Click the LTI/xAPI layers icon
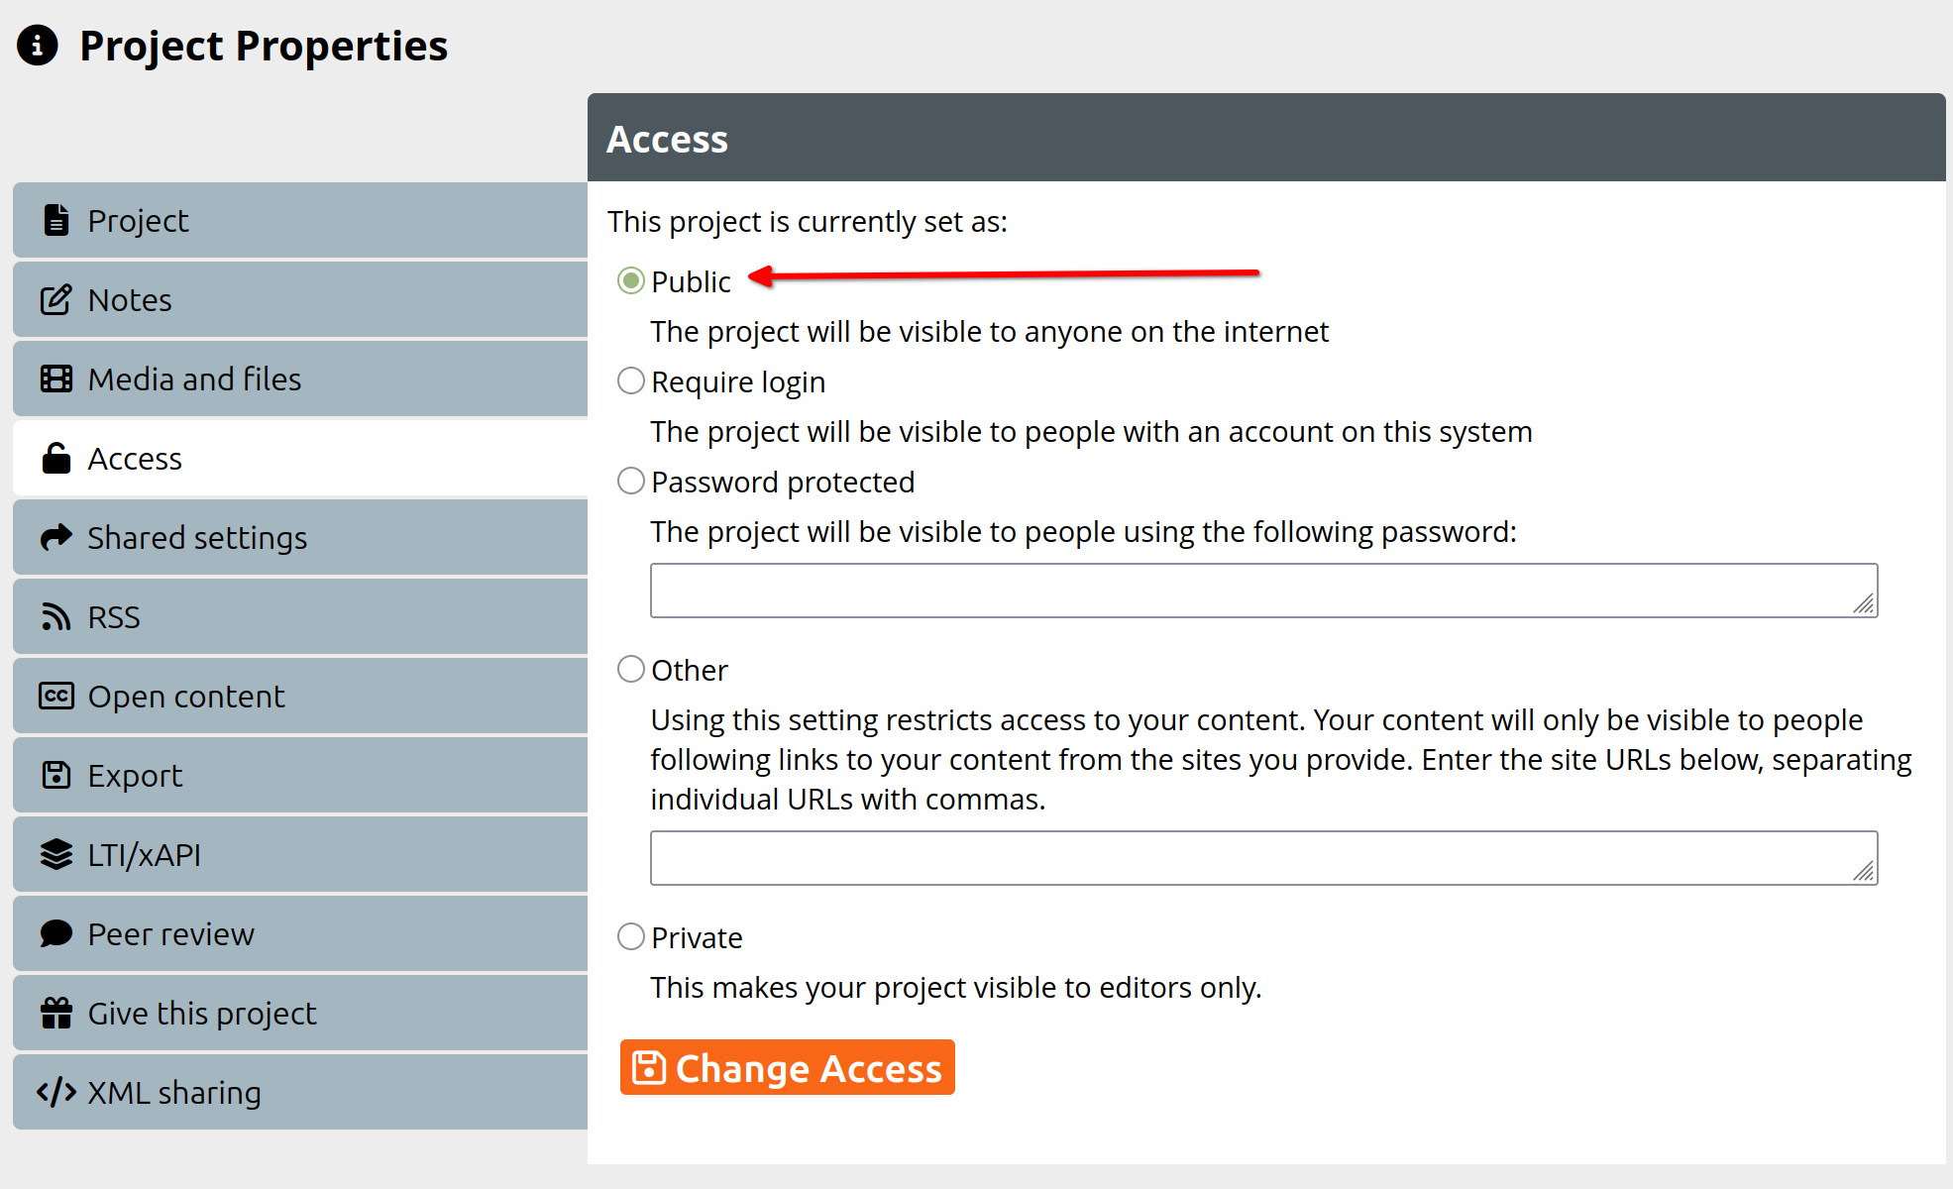 click(x=56, y=854)
